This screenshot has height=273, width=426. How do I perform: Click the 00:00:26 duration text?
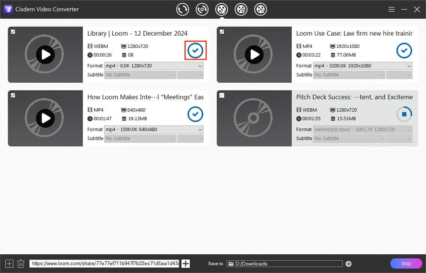click(x=102, y=55)
